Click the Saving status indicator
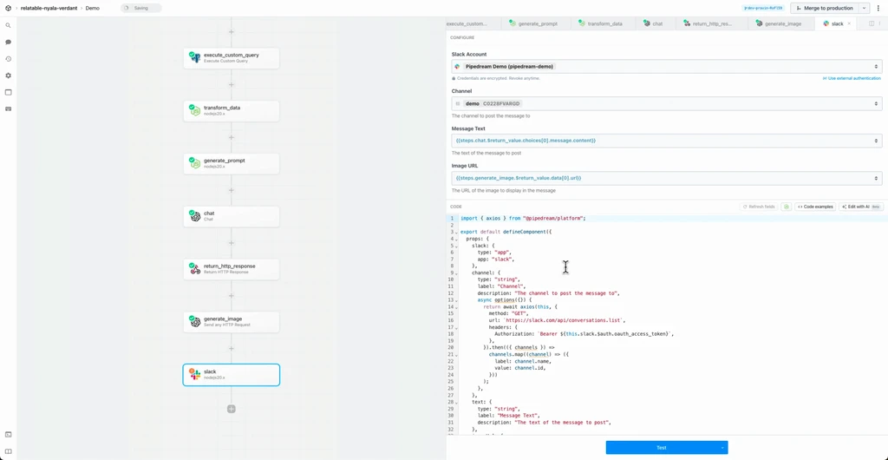Image resolution: width=888 pixels, height=460 pixels. coord(141,8)
